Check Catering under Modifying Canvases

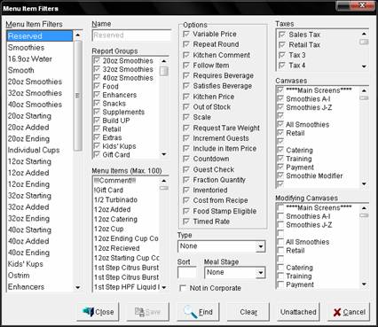click(x=280, y=268)
